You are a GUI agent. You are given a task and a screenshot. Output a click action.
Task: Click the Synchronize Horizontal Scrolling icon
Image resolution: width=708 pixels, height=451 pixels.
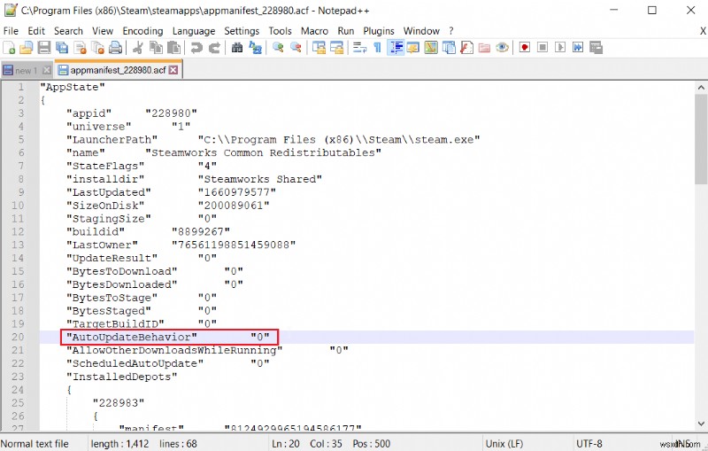(337, 48)
